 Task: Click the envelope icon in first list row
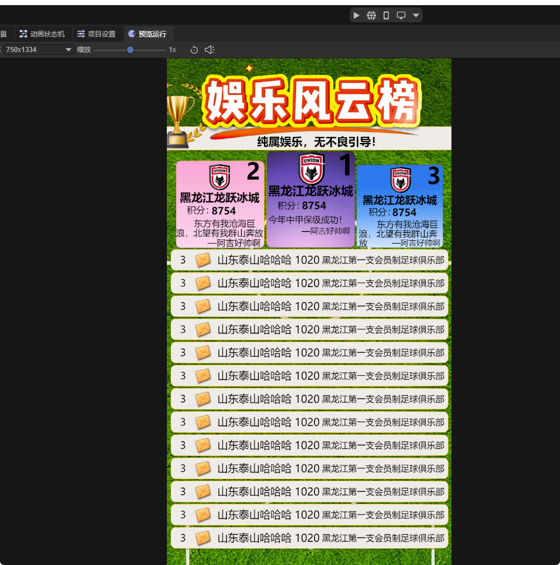203,260
